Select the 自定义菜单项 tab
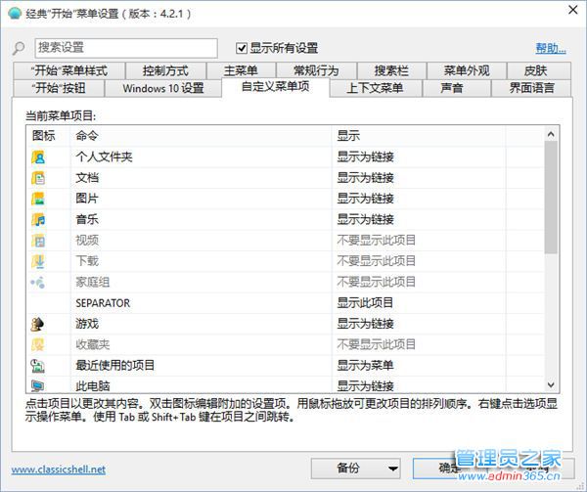The width and height of the screenshot is (587, 492). (276, 87)
